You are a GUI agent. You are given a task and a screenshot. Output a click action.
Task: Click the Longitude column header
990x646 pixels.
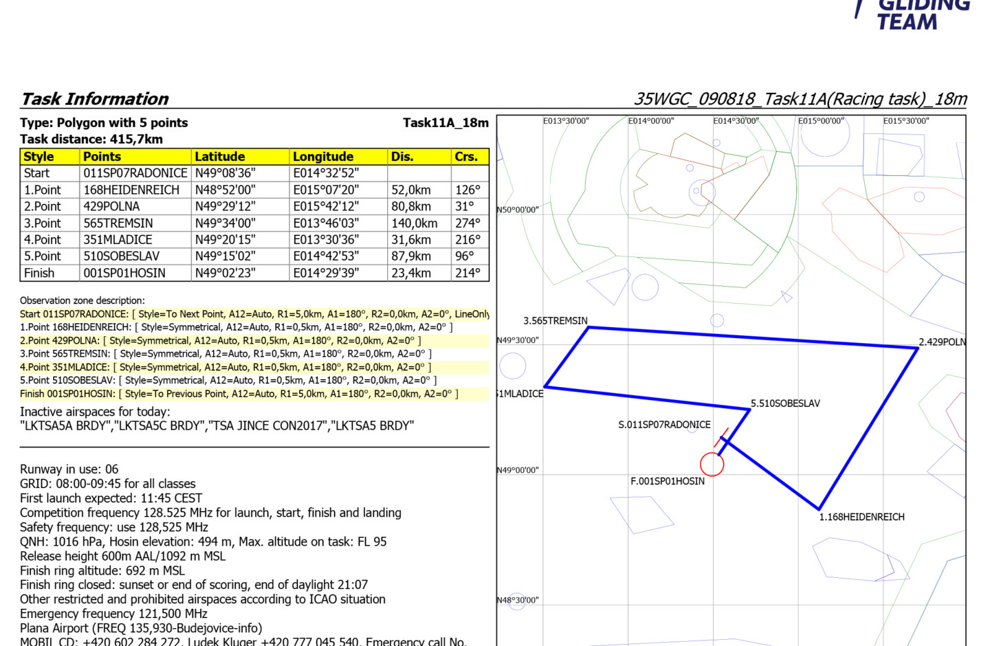(x=323, y=157)
